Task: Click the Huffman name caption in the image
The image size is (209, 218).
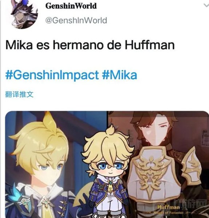Action: coord(169,207)
